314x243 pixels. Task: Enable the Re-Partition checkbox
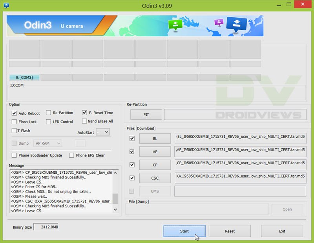(x=48, y=113)
